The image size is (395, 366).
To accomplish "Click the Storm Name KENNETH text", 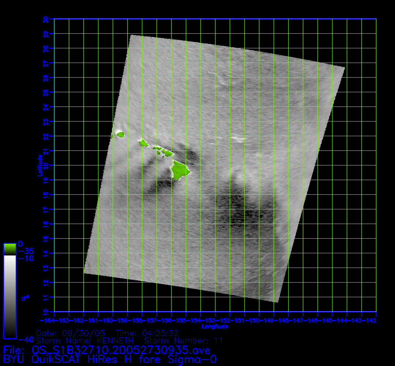I will pos(85,341).
